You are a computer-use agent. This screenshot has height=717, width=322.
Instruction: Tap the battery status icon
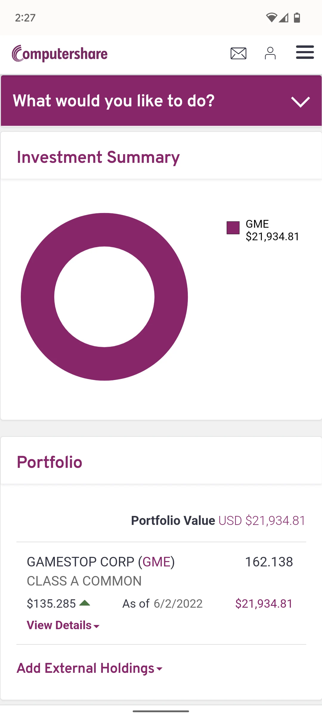pos(297,18)
